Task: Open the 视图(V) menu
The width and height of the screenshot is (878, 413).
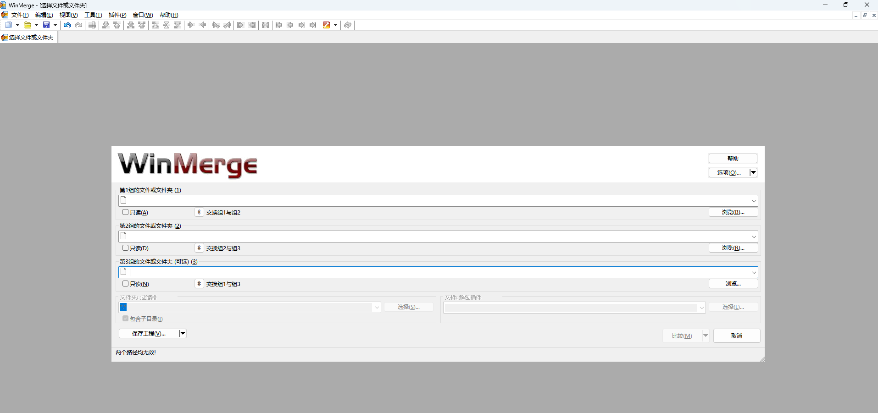Action: point(68,15)
